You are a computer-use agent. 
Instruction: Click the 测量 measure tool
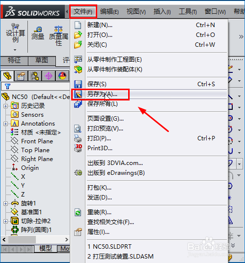pos(38,33)
